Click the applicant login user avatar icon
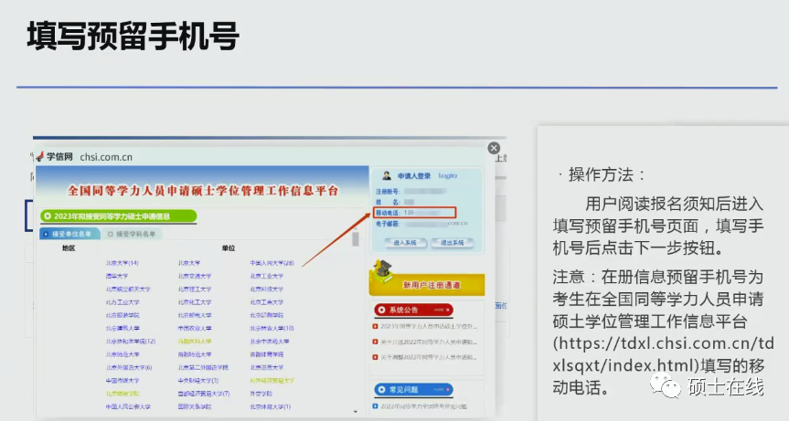The width and height of the screenshot is (789, 421). 387,174
